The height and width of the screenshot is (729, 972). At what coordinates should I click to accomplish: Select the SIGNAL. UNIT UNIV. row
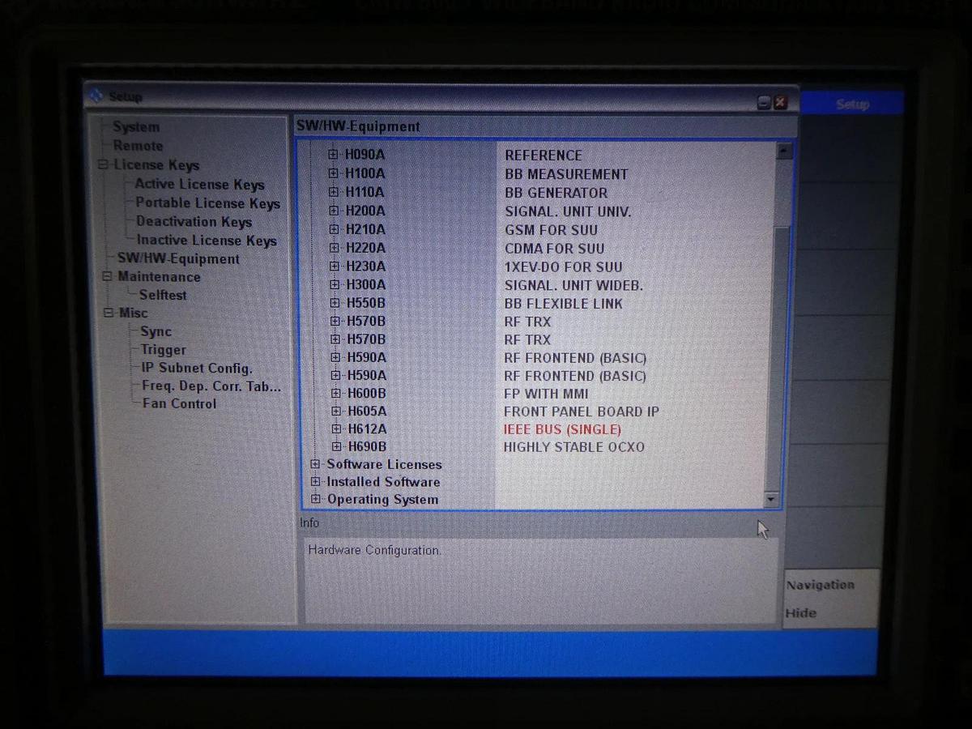click(x=568, y=211)
